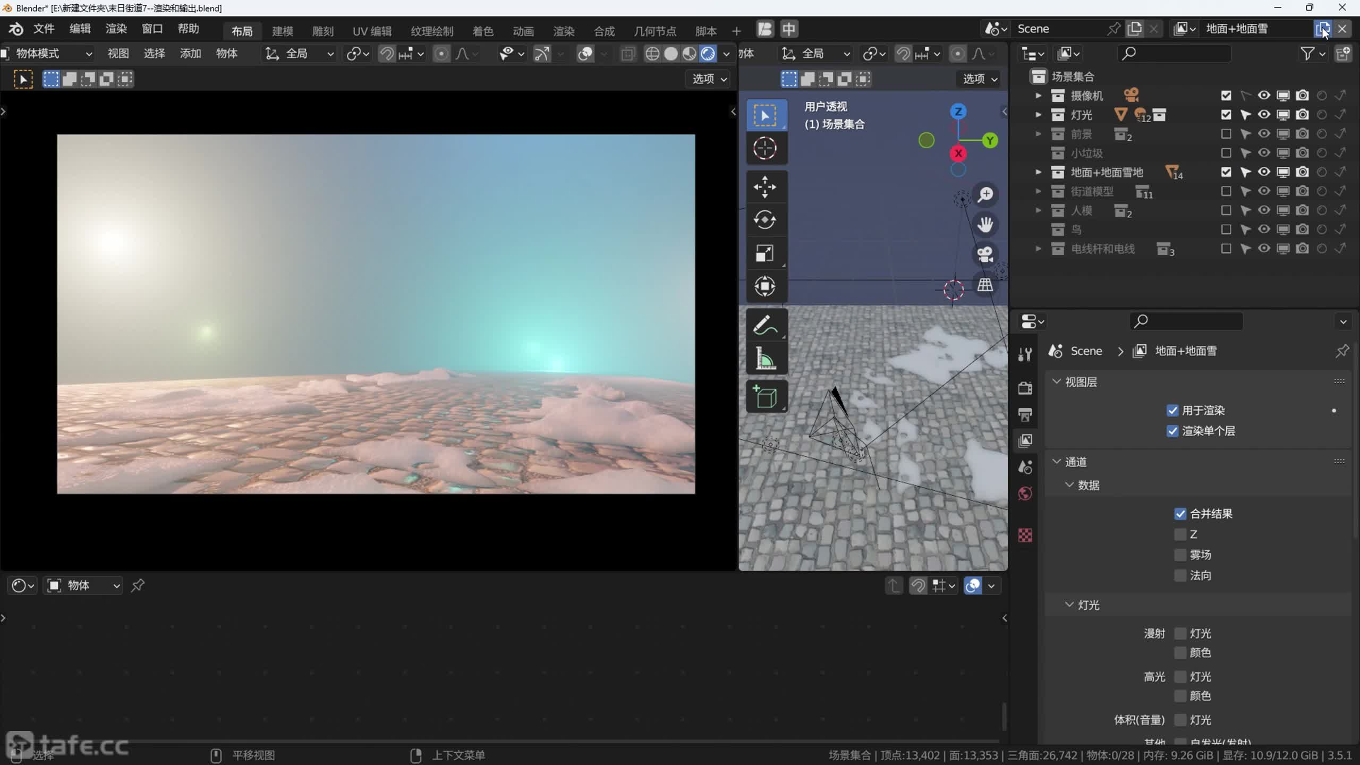Hide 地面+地面雪地 collection in viewport with eye icon

coord(1264,172)
